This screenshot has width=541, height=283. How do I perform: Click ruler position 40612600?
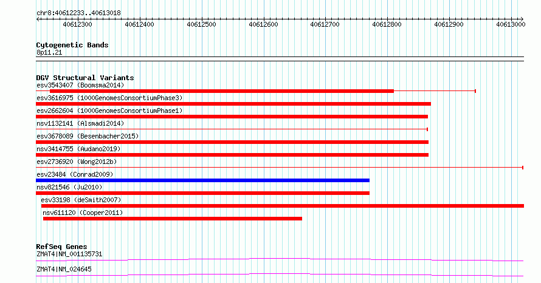[263, 24]
